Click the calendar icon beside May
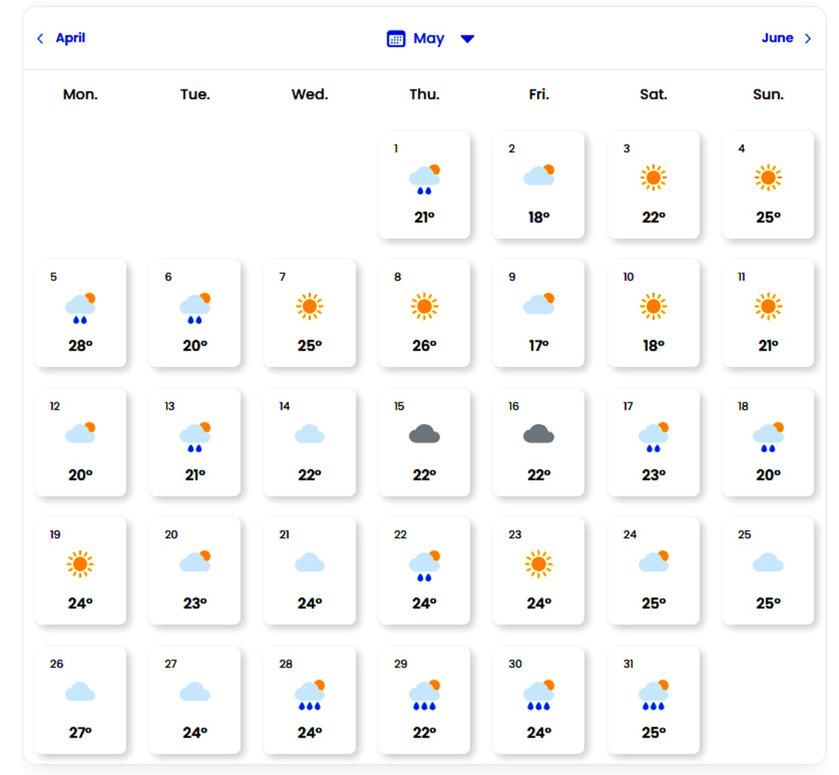The height and width of the screenshot is (775, 839). click(x=396, y=39)
